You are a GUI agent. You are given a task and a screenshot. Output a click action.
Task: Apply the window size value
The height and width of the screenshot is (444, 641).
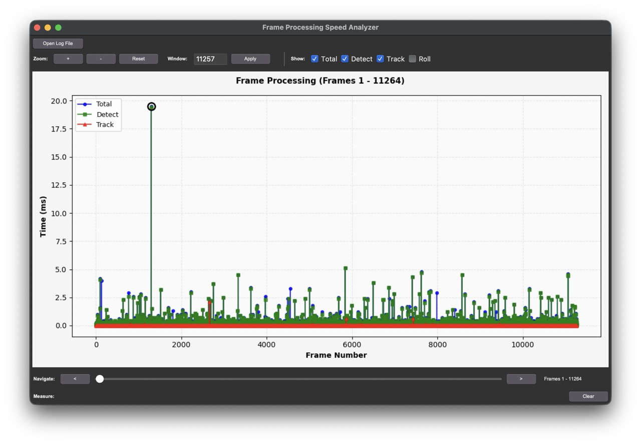tap(250, 59)
